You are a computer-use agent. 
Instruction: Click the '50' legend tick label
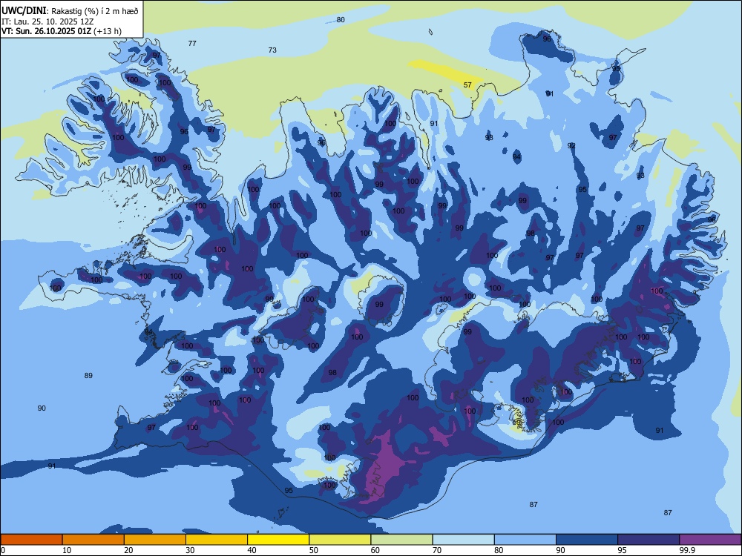click(314, 550)
